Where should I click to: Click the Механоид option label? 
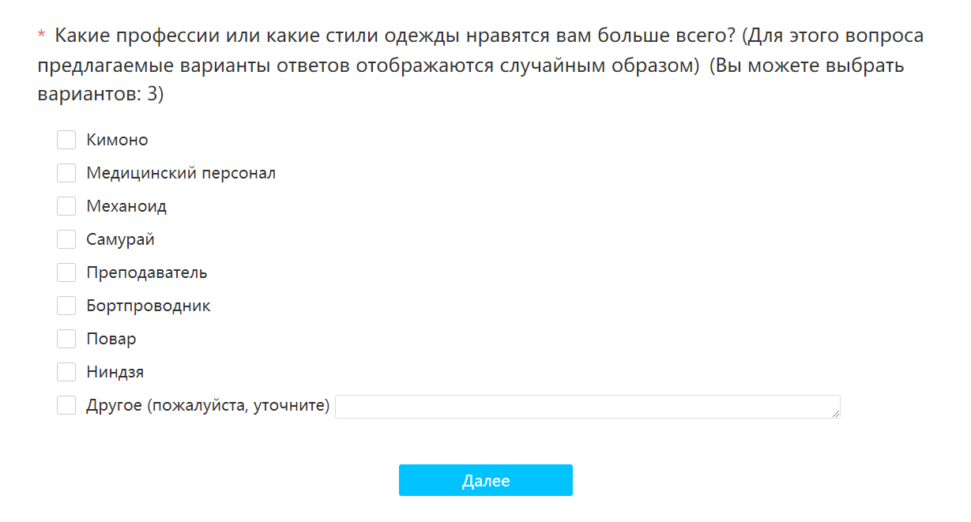coord(126,207)
